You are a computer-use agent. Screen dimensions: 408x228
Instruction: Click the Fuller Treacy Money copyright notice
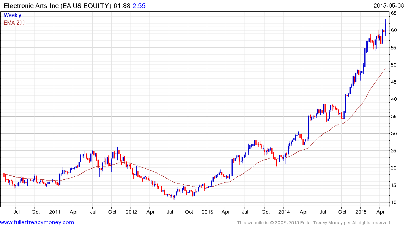[314, 223]
